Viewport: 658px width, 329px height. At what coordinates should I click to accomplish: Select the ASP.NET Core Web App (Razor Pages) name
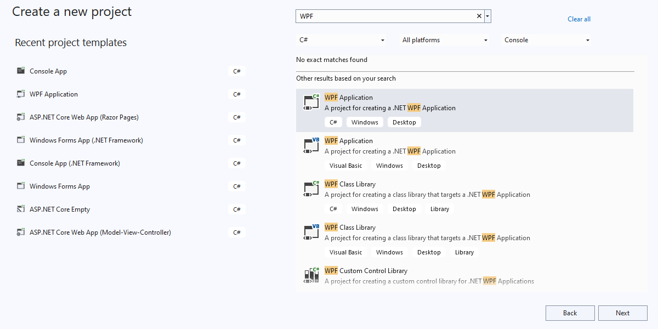84,117
